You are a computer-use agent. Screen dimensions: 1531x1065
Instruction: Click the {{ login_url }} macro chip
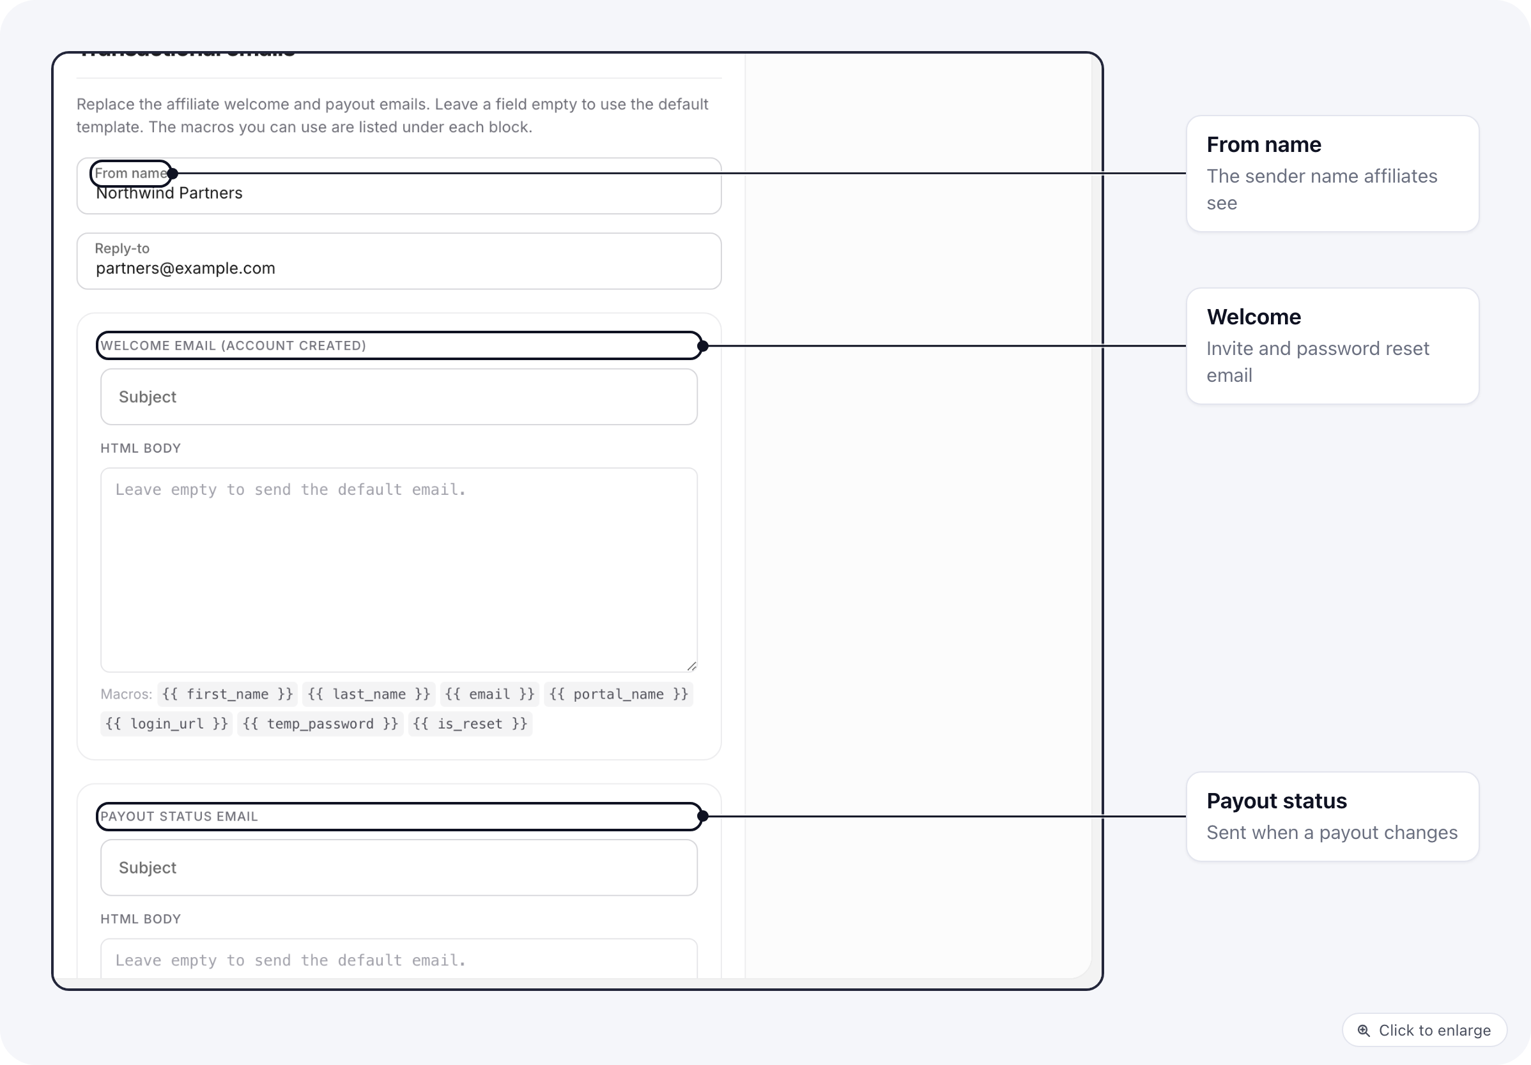click(167, 724)
